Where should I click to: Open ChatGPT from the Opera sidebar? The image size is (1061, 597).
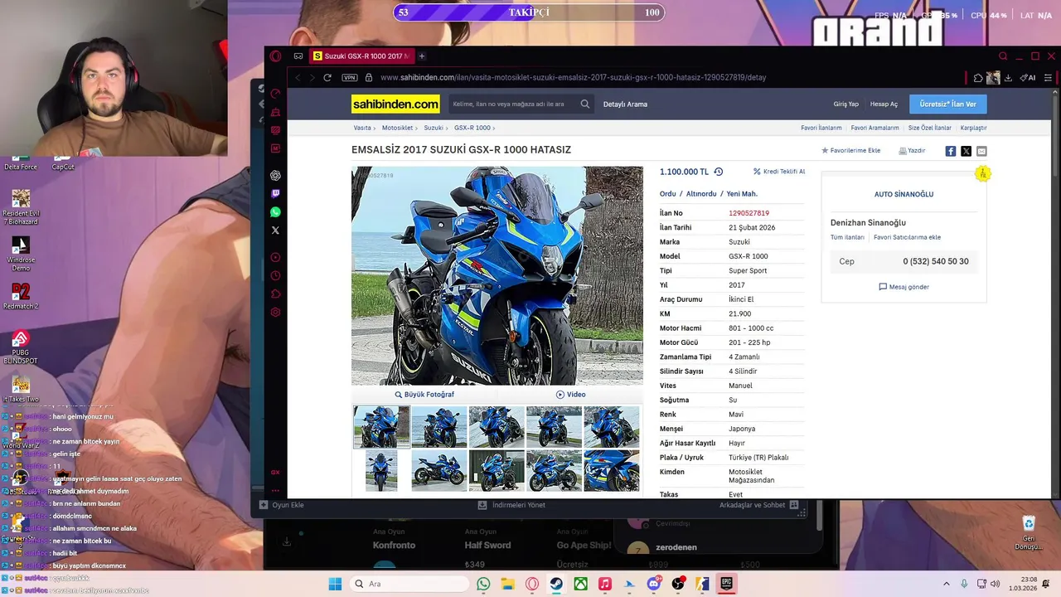275,176
